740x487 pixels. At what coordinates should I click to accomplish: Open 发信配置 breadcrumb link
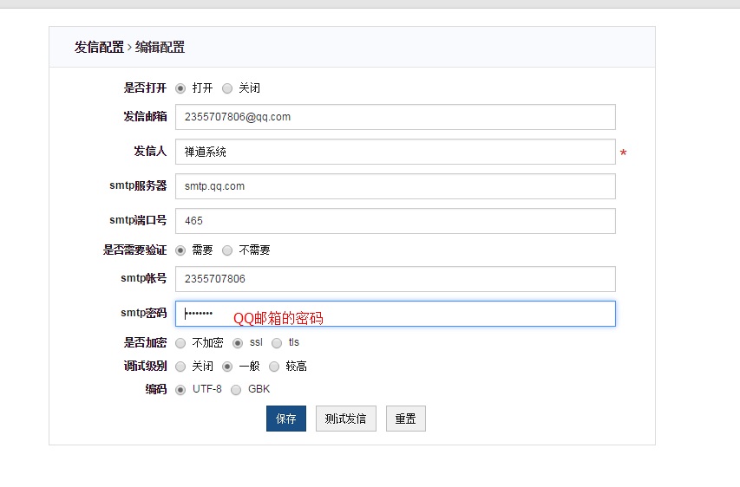tap(99, 47)
